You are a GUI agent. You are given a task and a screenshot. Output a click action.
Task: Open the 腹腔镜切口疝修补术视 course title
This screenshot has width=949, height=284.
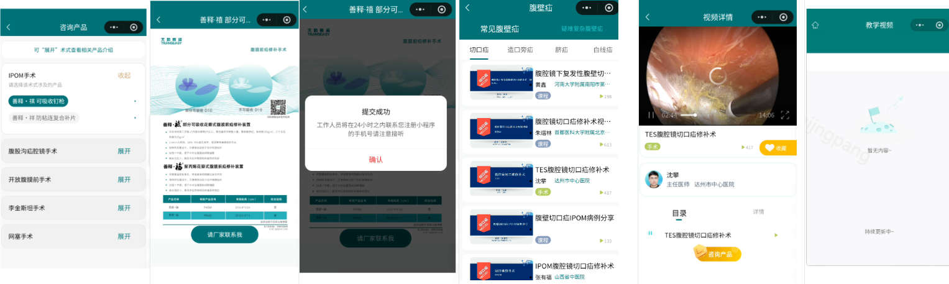tap(573, 121)
